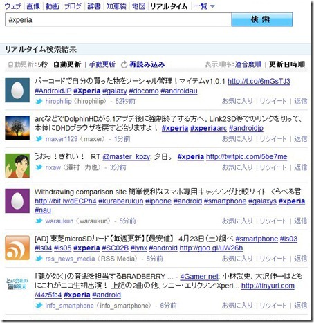This screenshot has height=323, width=314.
Task: Click the Twitter bird icon beside rixaw
Action: (39, 167)
